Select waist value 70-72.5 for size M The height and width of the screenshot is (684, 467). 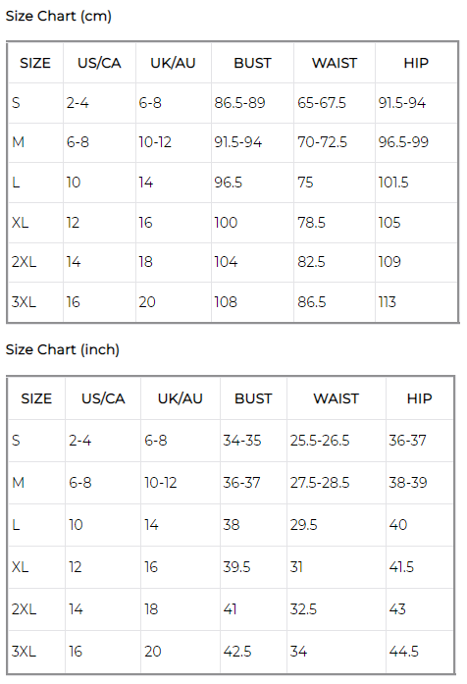(322, 142)
